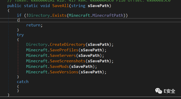Click the void return type keyword
The image size is (181, 99).
tap(45, 6)
